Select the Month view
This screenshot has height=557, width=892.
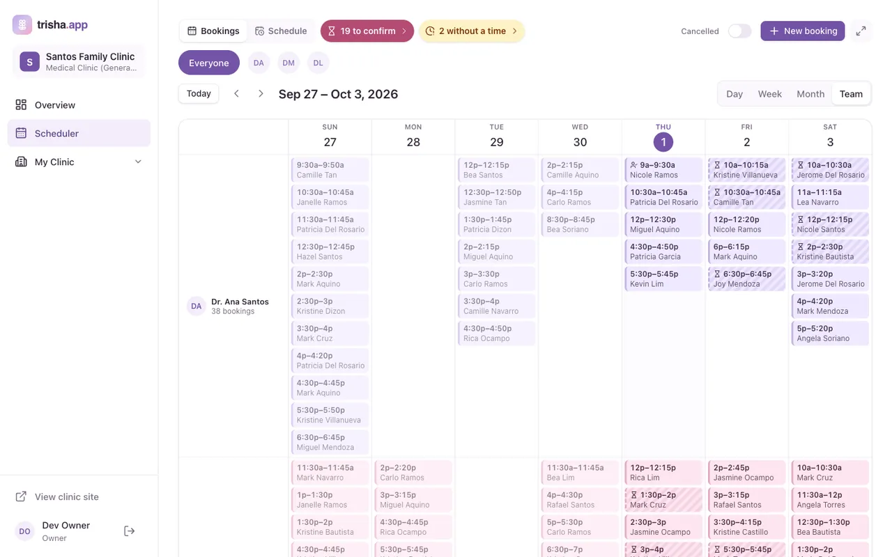(x=810, y=94)
